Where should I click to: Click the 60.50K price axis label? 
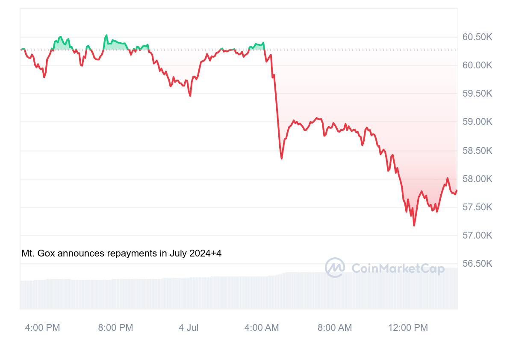(x=478, y=37)
